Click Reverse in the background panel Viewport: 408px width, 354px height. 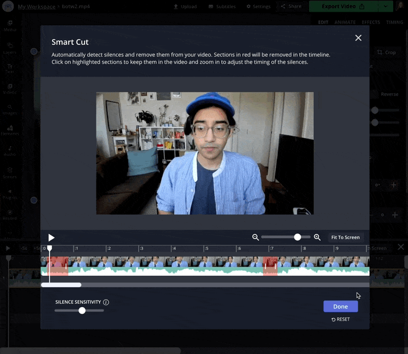coord(389,94)
